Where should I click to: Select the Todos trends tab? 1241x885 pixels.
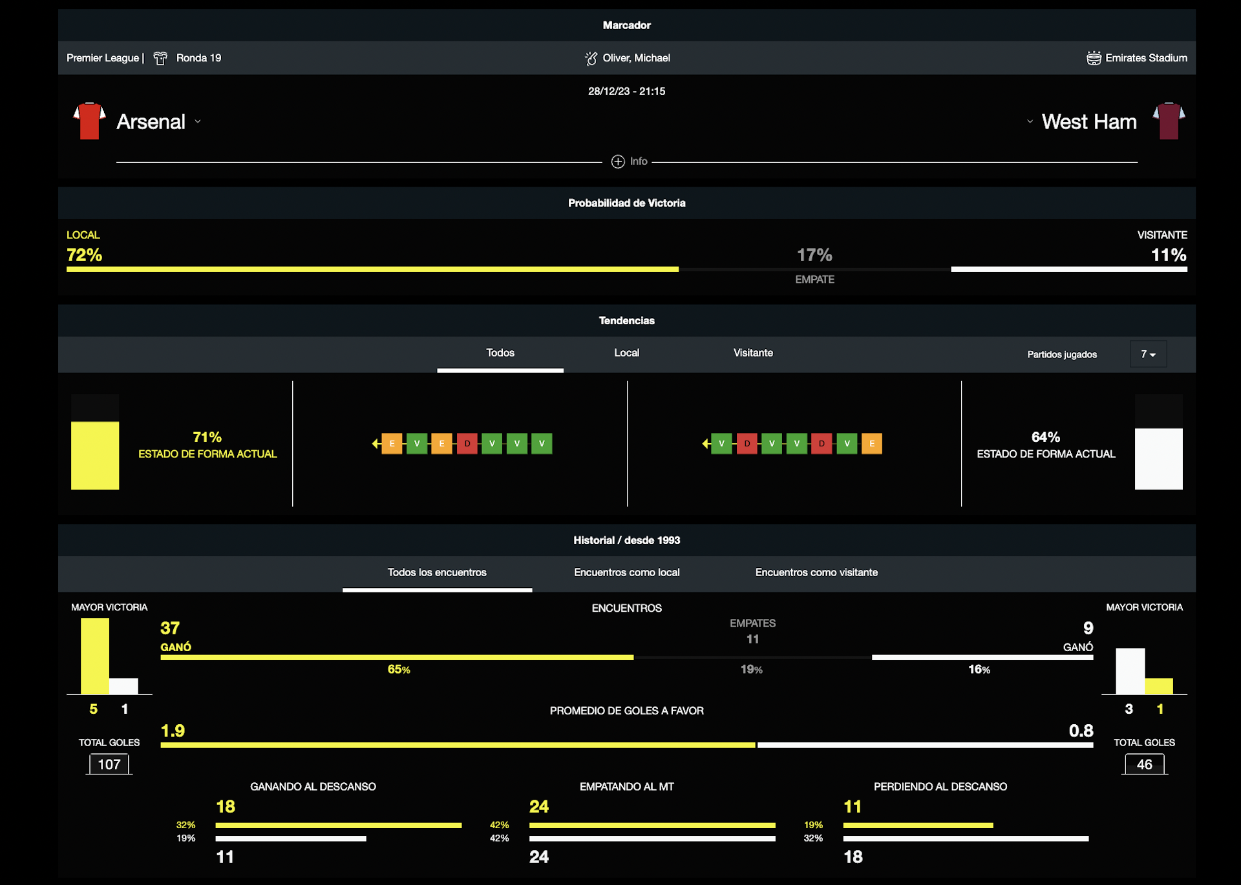(500, 353)
